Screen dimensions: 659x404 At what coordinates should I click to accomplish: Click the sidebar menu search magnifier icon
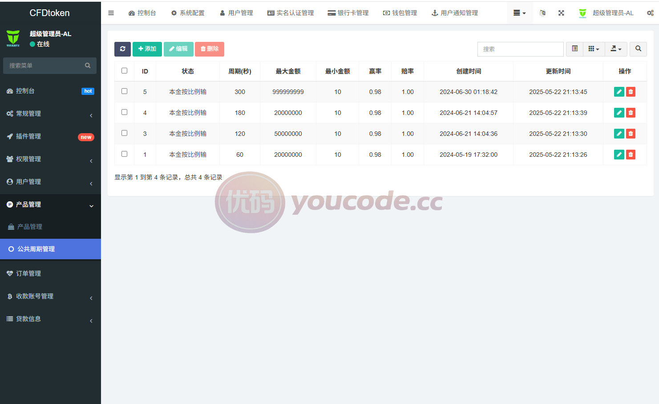[88, 65]
